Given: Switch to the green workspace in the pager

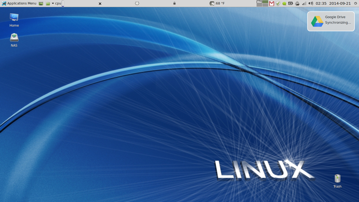Looking at the screenshot, I should pos(265,2).
